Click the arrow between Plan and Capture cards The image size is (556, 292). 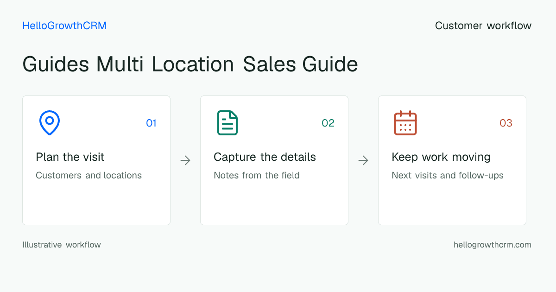tap(185, 160)
